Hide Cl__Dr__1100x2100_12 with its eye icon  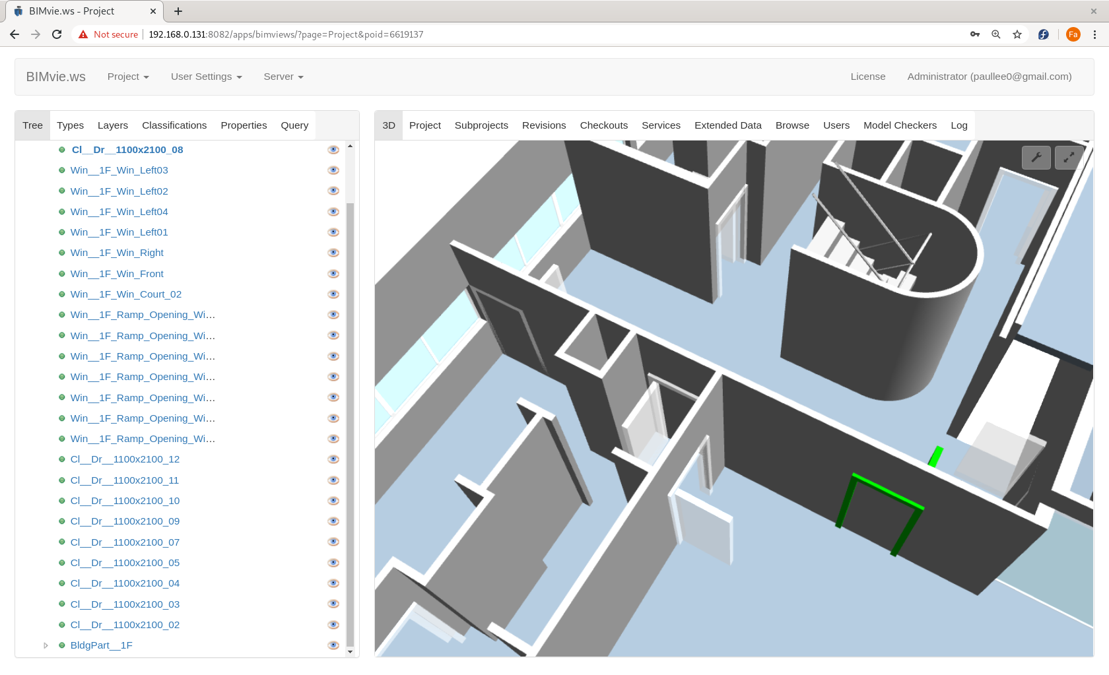[x=333, y=459]
